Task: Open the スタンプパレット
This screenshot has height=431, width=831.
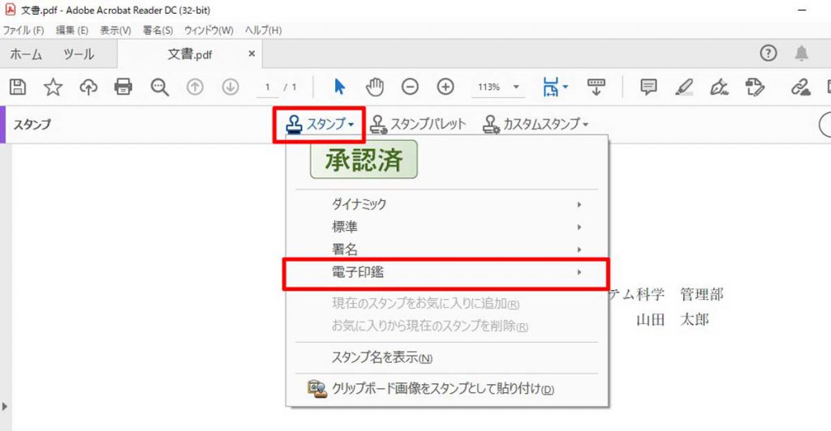Action: click(x=418, y=124)
